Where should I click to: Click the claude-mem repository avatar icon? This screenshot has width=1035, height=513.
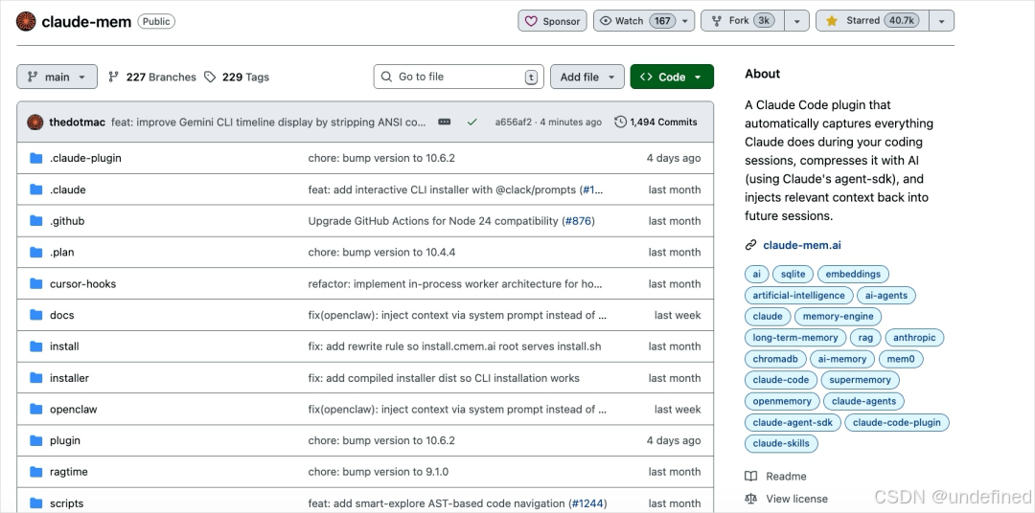pos(27,21)
